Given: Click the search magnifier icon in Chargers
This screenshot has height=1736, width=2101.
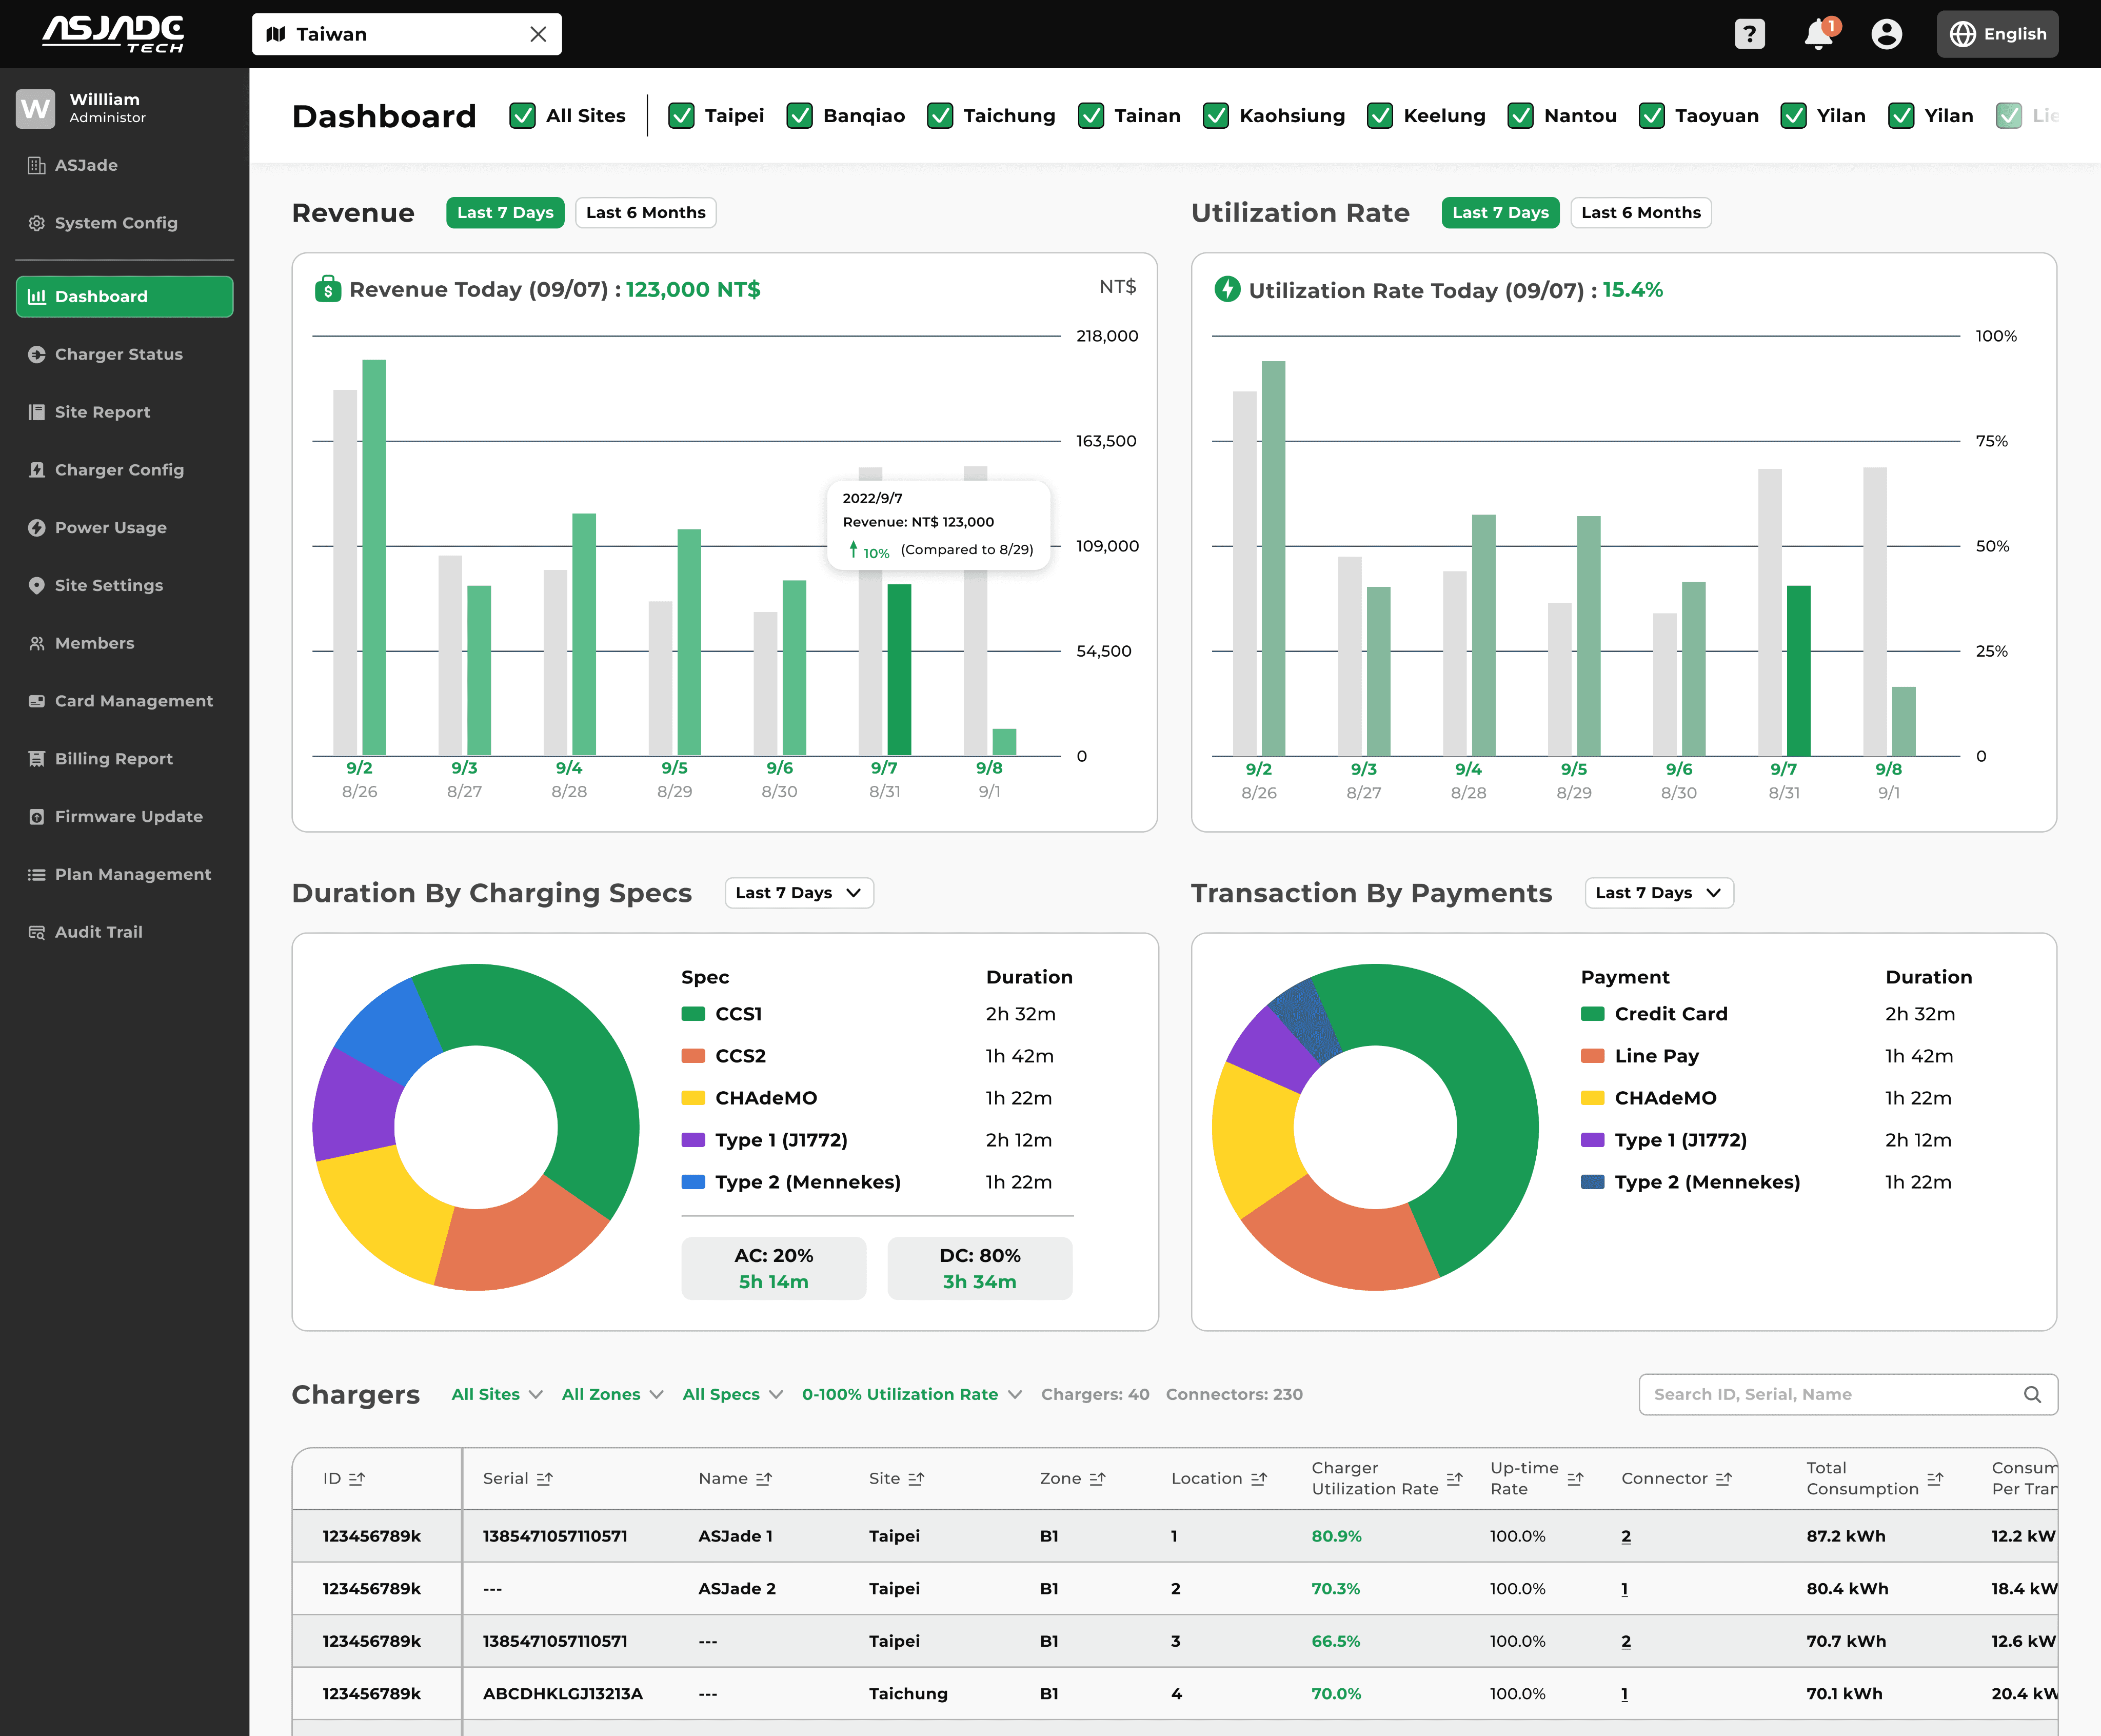Looking at the screenshot, I should 2032,1394.
